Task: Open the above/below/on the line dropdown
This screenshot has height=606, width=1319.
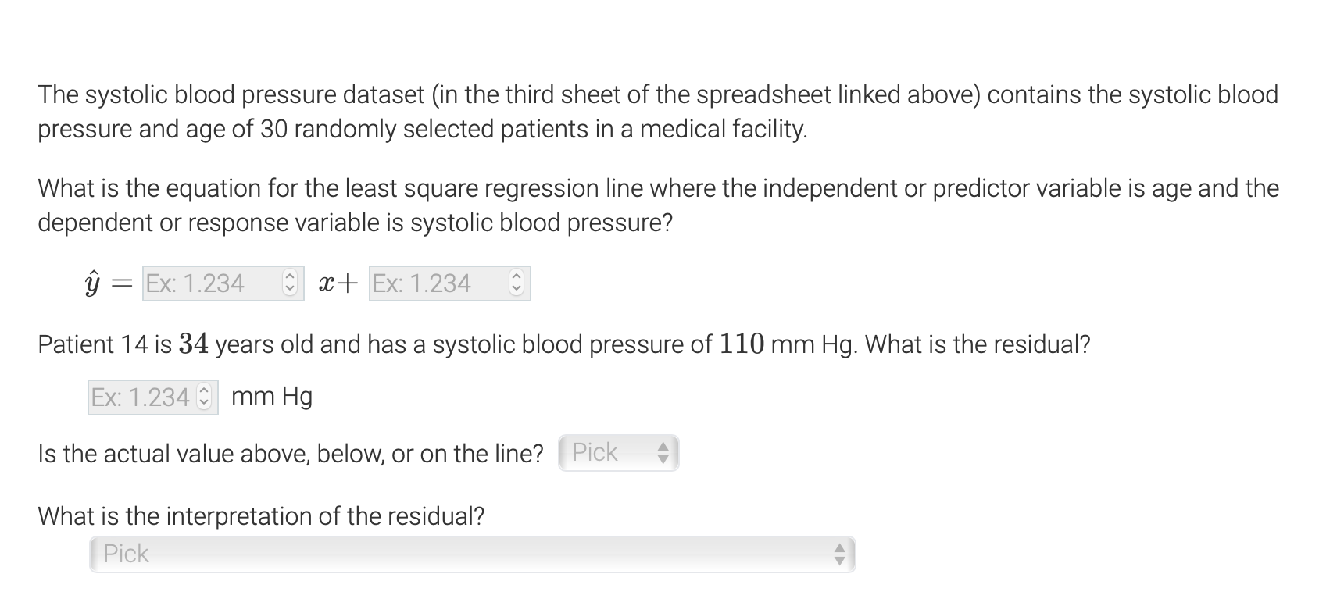Action: 609,453
